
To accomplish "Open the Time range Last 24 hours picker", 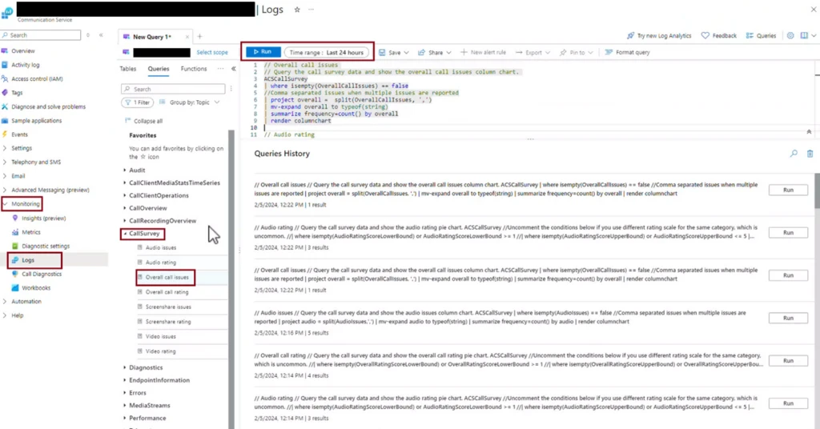I will coord(327,52).
